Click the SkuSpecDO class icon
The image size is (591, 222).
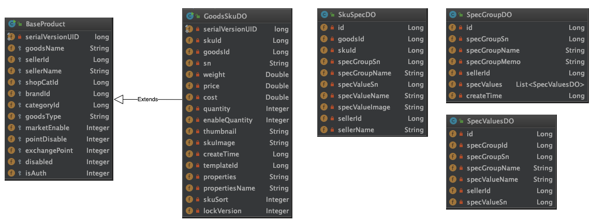pyautogui.click(x=324, y=14)
